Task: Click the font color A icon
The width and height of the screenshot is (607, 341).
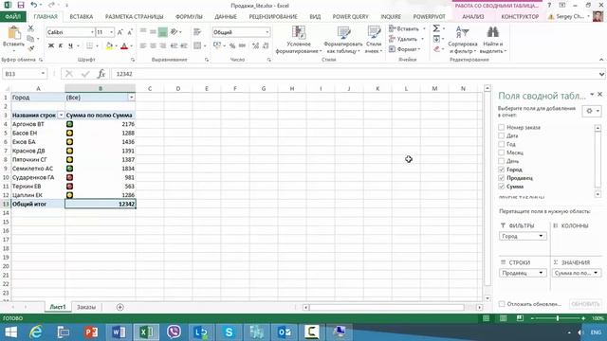Action: [124, 46]
